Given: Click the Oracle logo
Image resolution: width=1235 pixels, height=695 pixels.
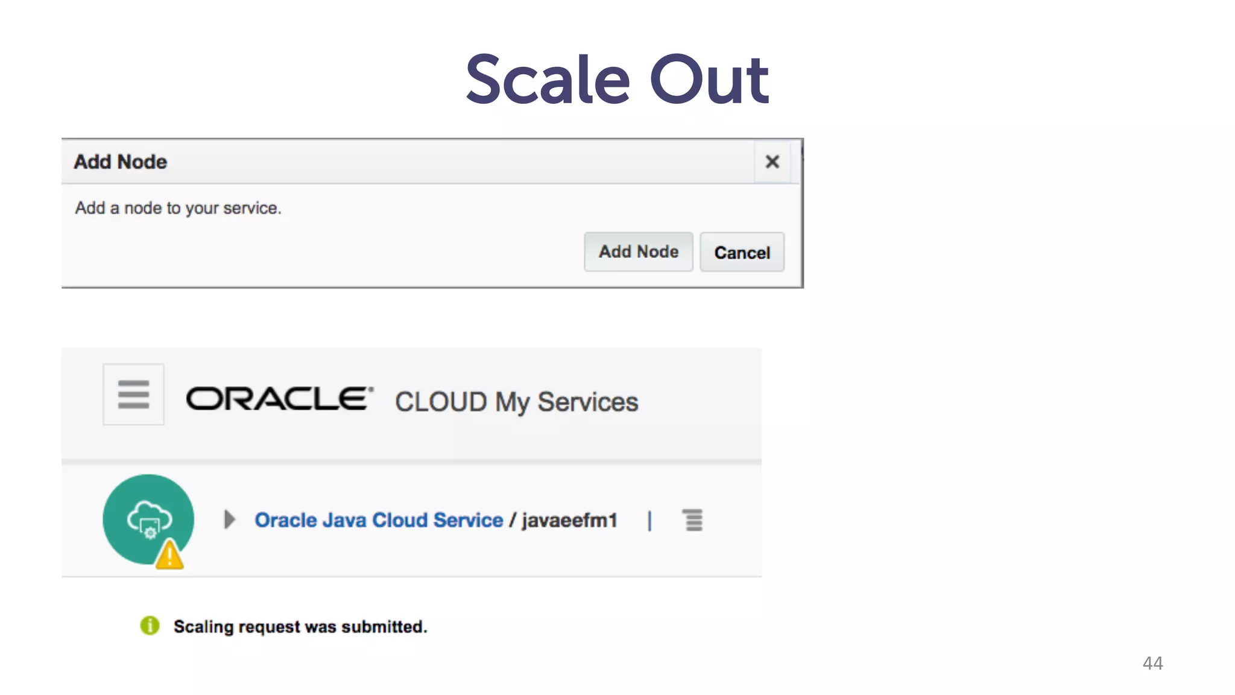Looking at the screenshot, I should [x=279, y=399].
